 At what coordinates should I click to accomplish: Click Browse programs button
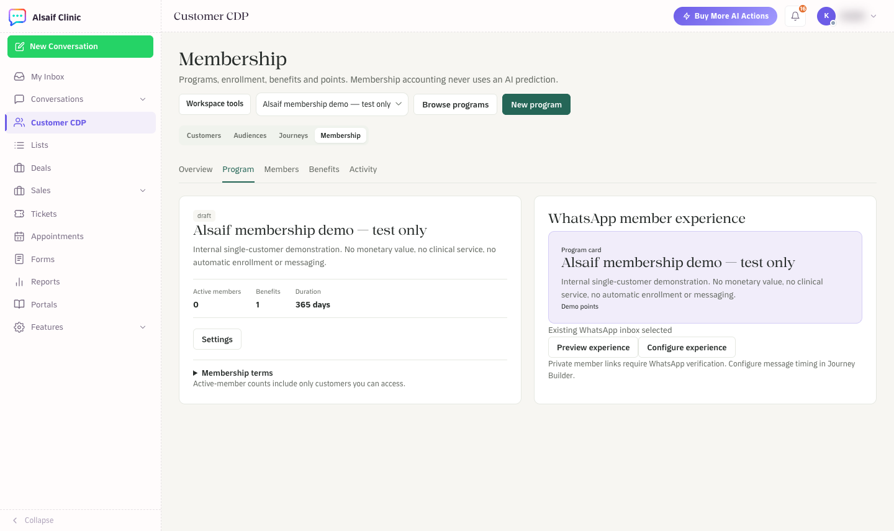pos(456,104)
